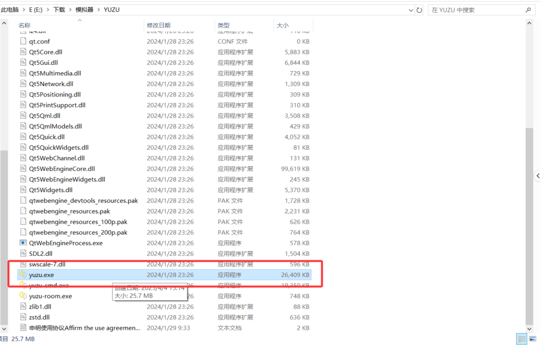Open the address bar history dropdown

(411, 10)
